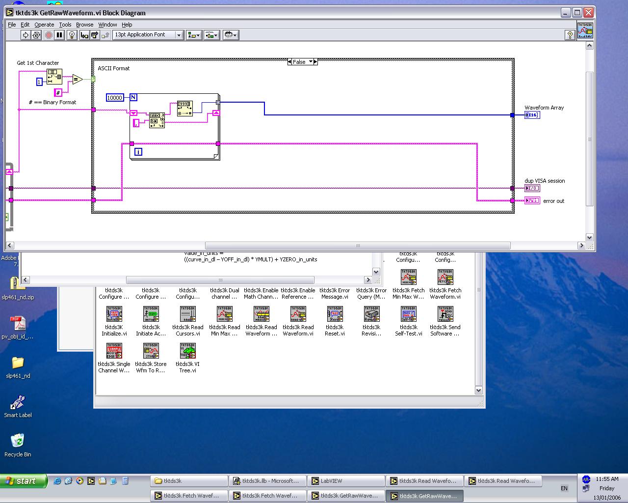Viewport: 628px width, 503px height.
Task: Switch to LabVIEW taskbar button
Action: 346,481
